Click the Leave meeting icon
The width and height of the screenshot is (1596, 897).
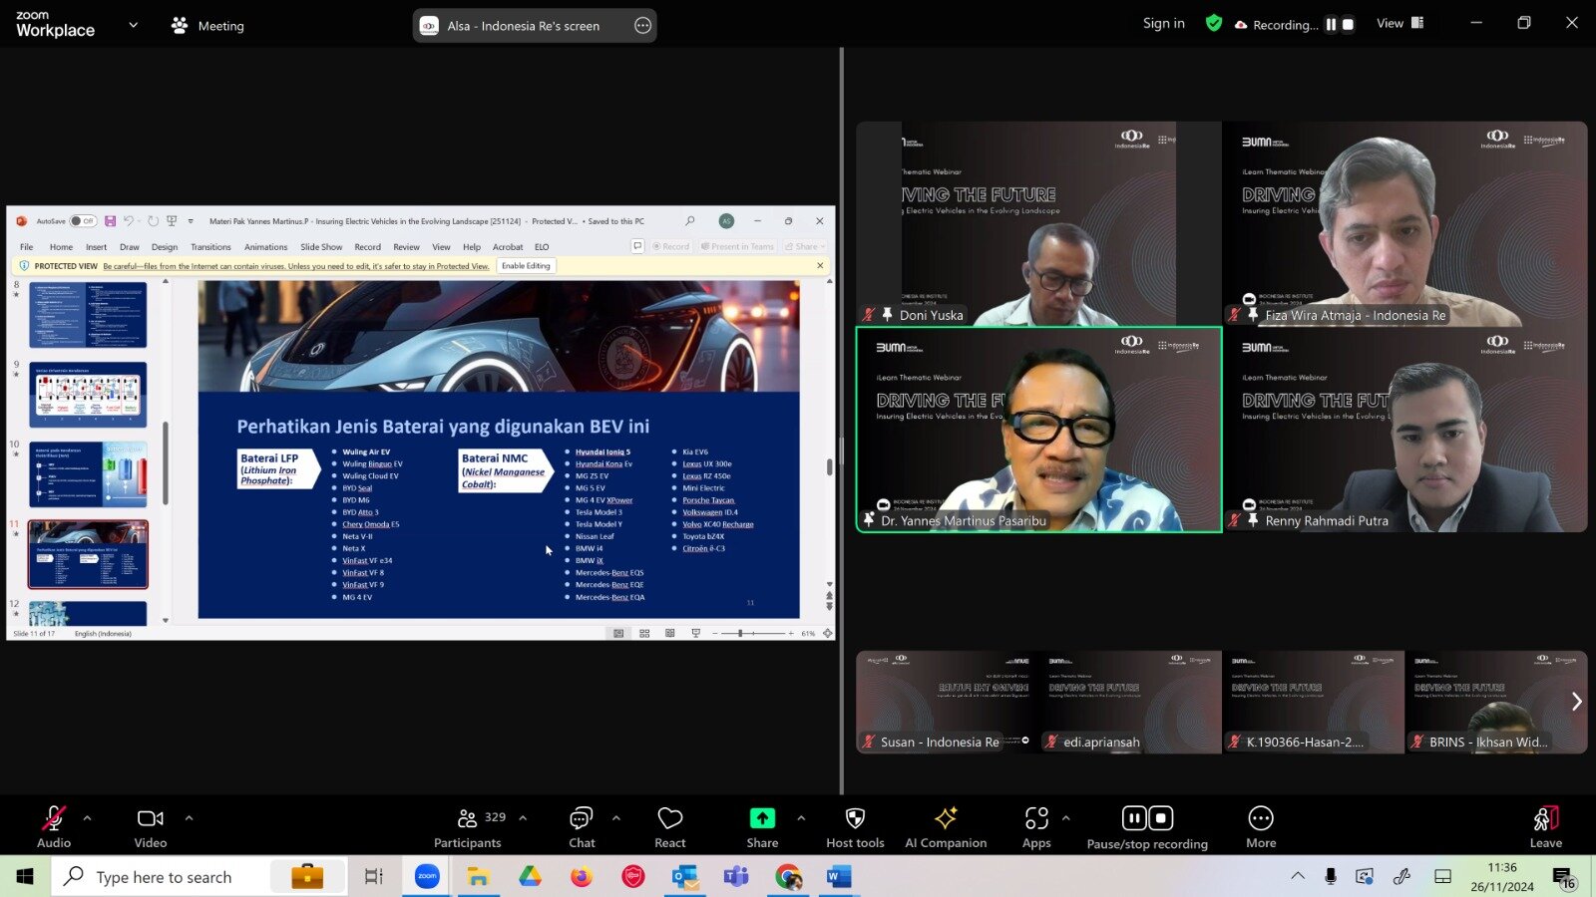(x=1546, y=818)
